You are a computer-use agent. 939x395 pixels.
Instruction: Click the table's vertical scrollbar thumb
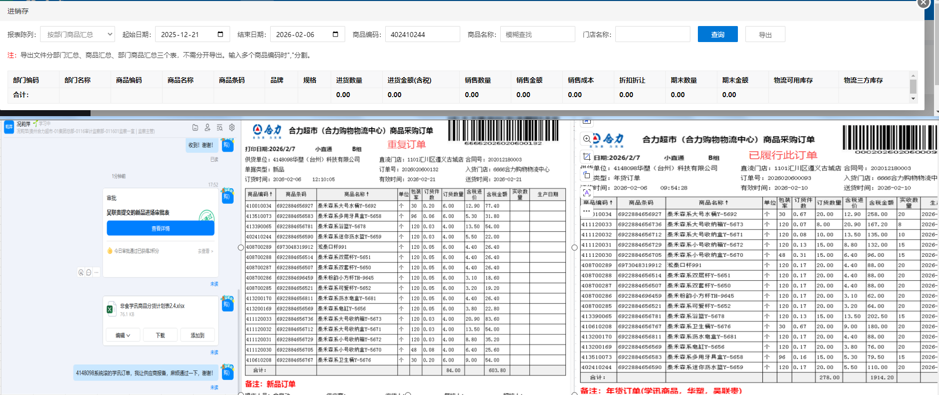[x=913, y=87]
